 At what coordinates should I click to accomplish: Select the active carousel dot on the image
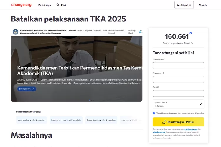90,100
